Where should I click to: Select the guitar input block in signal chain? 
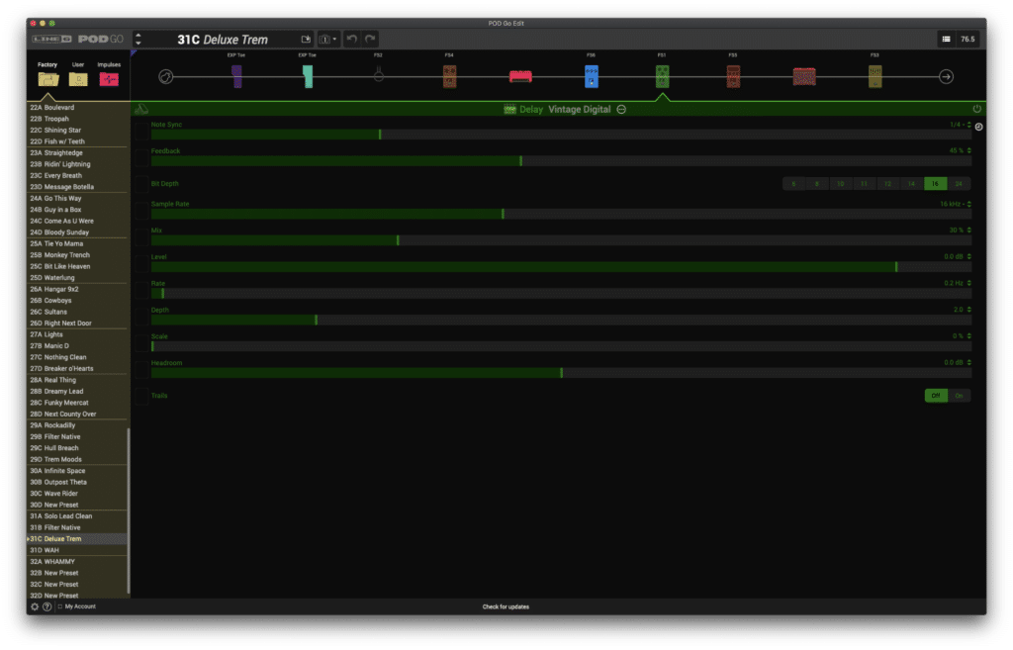pyautogui.click(x=166, y=77)
